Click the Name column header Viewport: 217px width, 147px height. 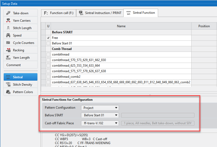pos(121,26)
